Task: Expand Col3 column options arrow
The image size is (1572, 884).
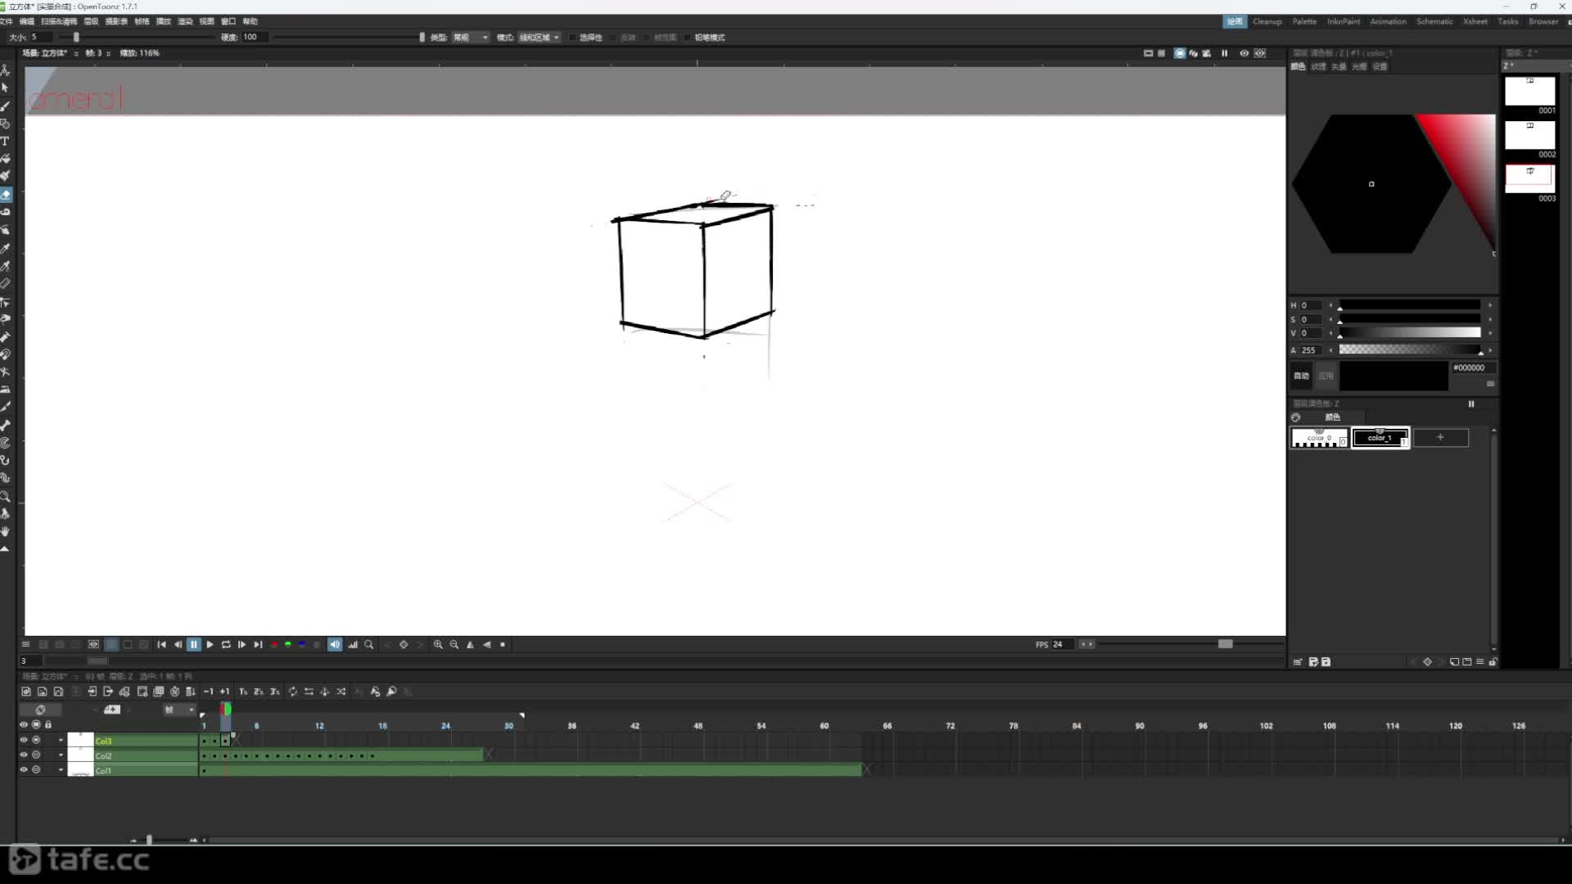Action: pyautogui.click(x=61, y=740)
